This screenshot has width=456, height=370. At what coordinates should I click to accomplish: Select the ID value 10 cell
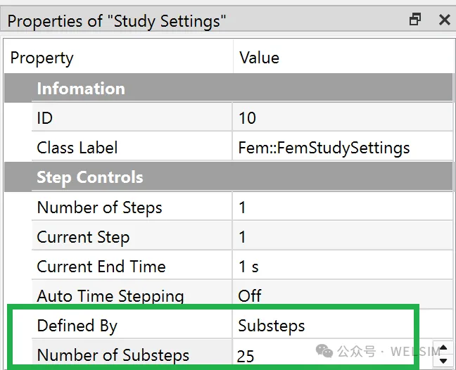click(343, 117)
